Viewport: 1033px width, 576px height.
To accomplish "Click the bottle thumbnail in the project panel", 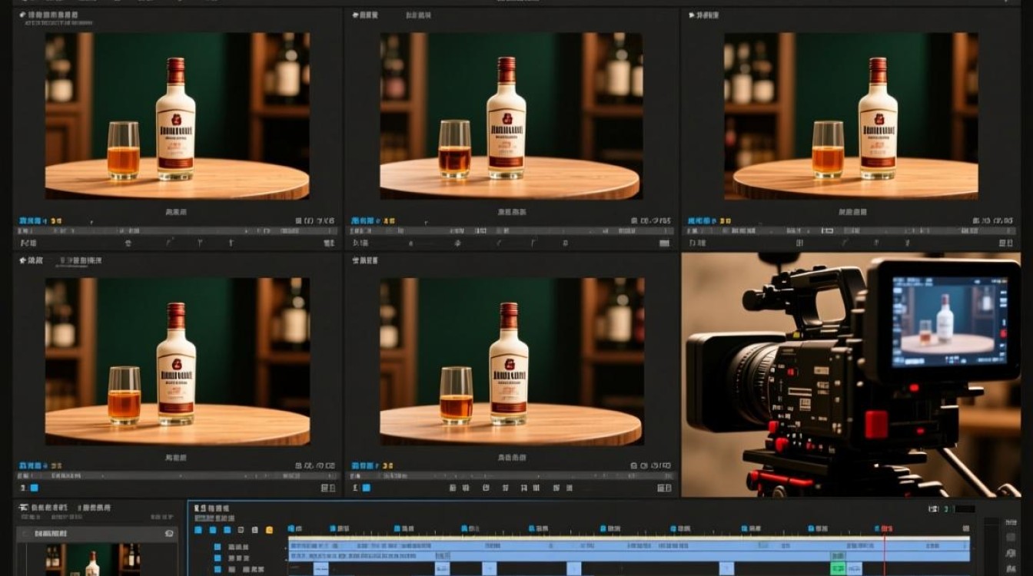I will coord(91,560).
